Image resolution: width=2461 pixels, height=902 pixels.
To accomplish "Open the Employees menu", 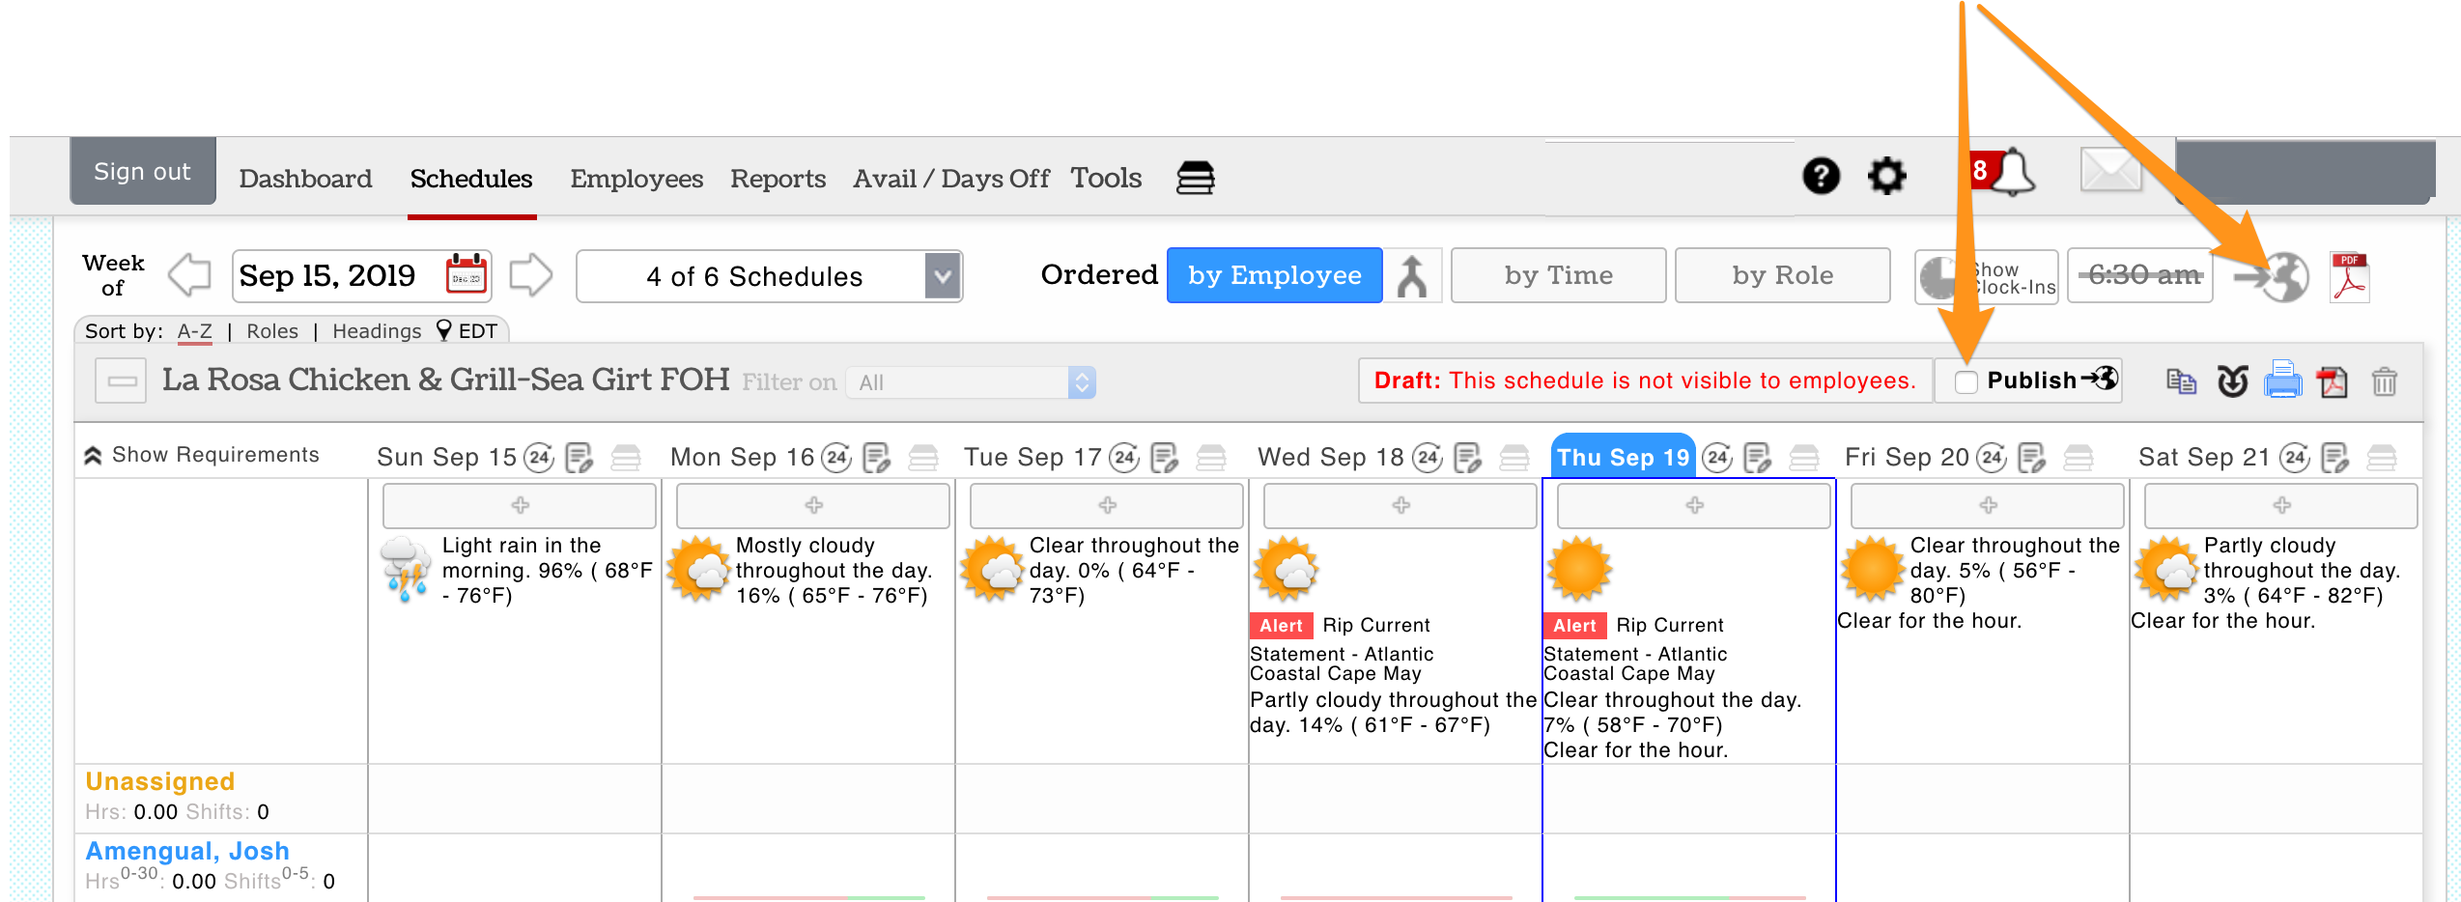I will pyautogui.click(x=636, y=179).
